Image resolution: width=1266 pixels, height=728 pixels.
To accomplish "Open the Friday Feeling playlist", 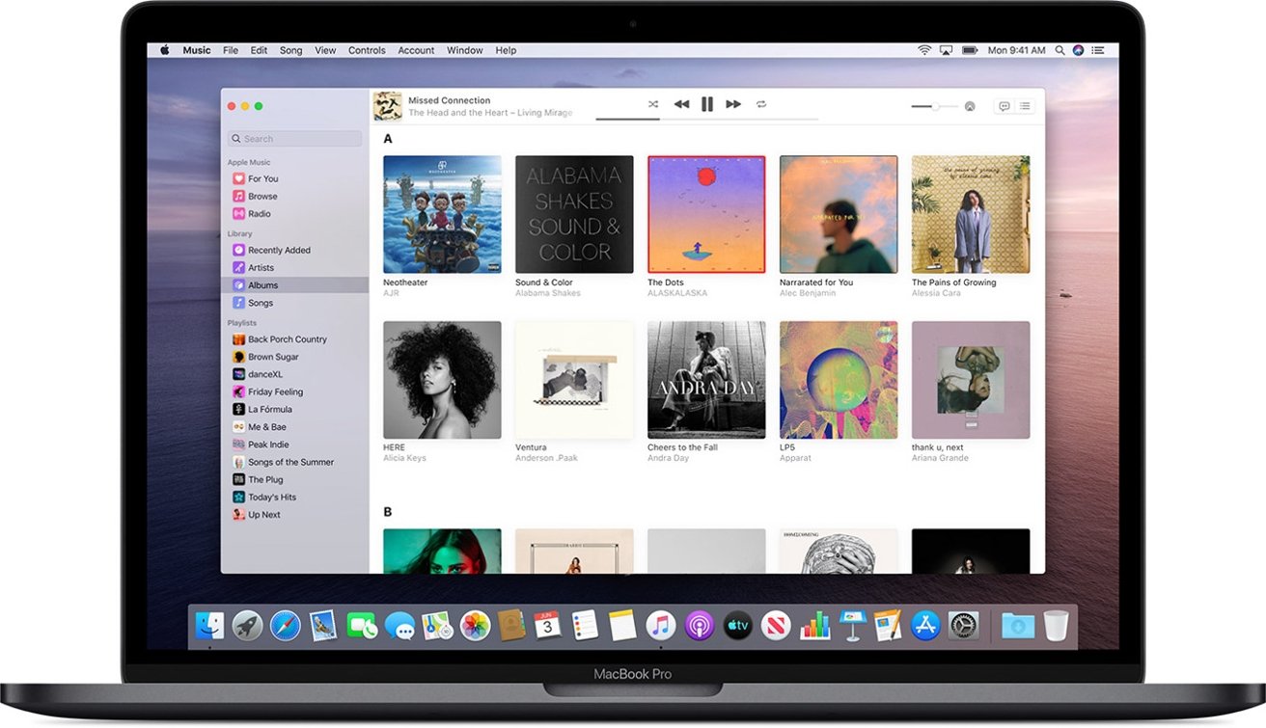I will point(275,392).
